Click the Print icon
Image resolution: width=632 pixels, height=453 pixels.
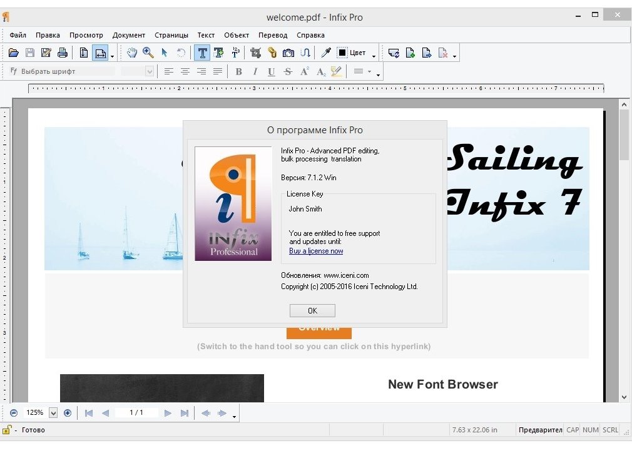(63, 53)
